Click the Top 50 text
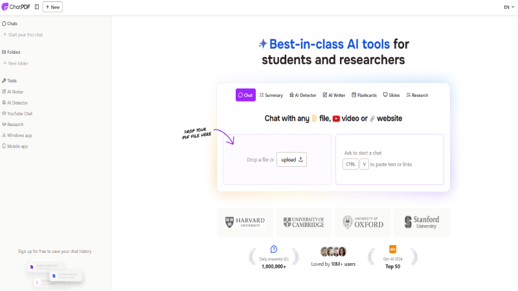 [393, 266]
